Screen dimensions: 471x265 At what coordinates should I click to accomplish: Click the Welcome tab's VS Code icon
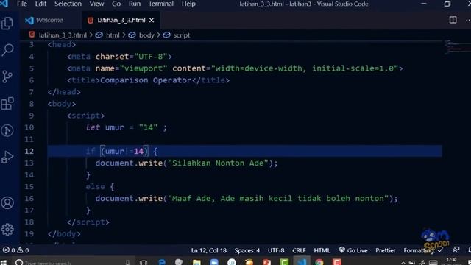(29, 20)
